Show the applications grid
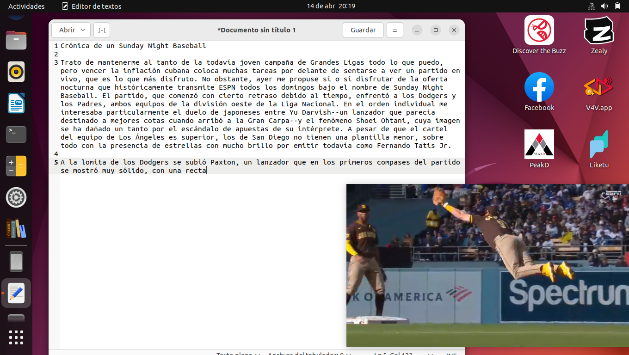This screenshot has width=629, height=355. pyautogui.click(x=16, y=337)
